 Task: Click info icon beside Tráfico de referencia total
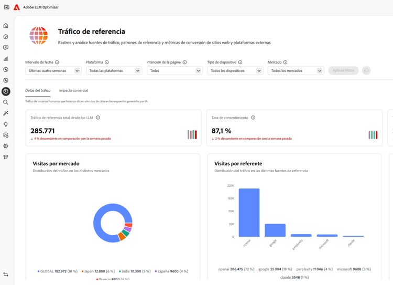98,118
